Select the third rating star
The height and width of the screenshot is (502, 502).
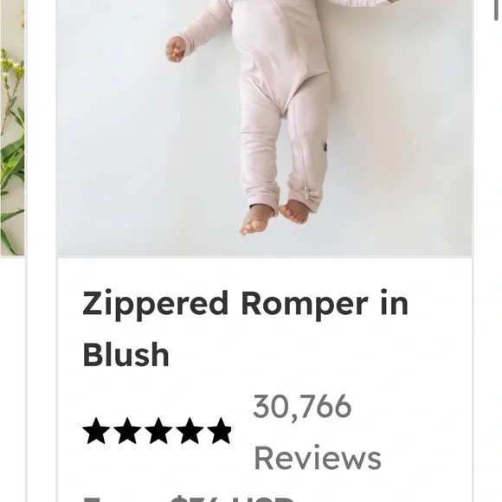tap(158, 431)
